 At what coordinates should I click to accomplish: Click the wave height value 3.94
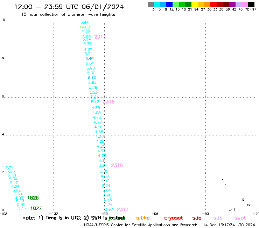[x=106, y=186]
